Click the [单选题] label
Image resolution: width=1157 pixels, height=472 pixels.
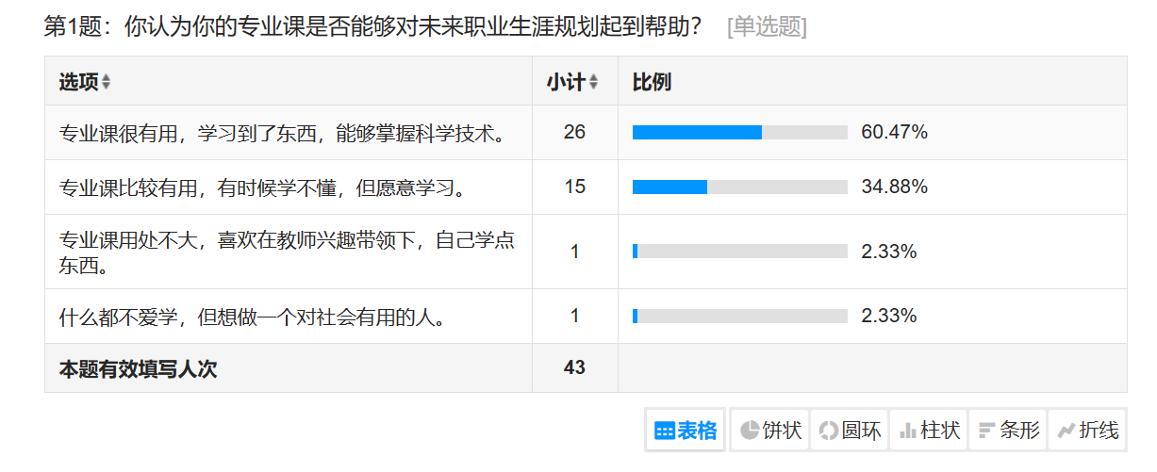pyautogui.click(x=767, y=27)
